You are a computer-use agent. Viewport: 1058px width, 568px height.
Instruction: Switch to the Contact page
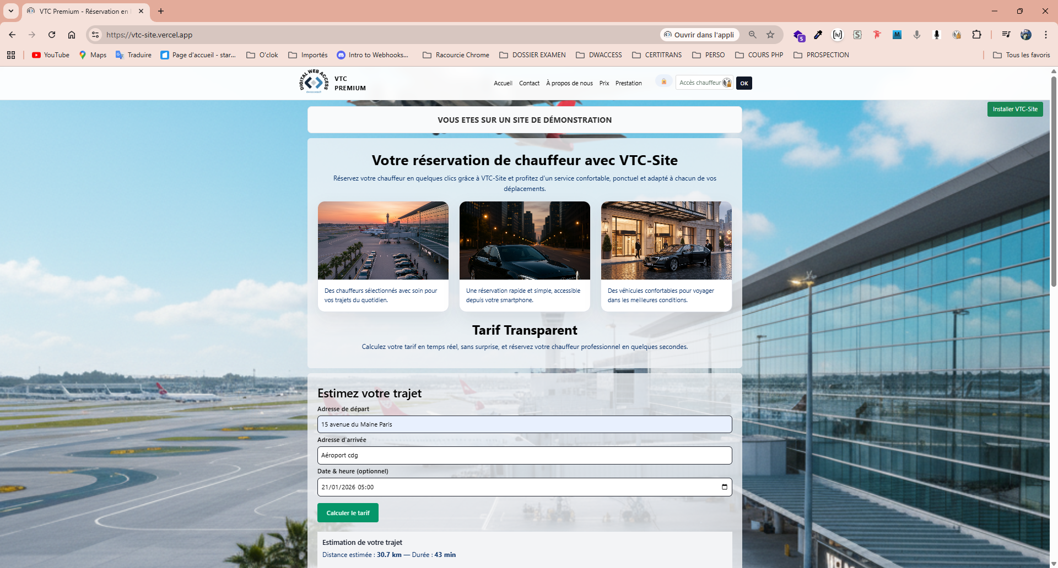pyautogui.click(x=529, y=83)
